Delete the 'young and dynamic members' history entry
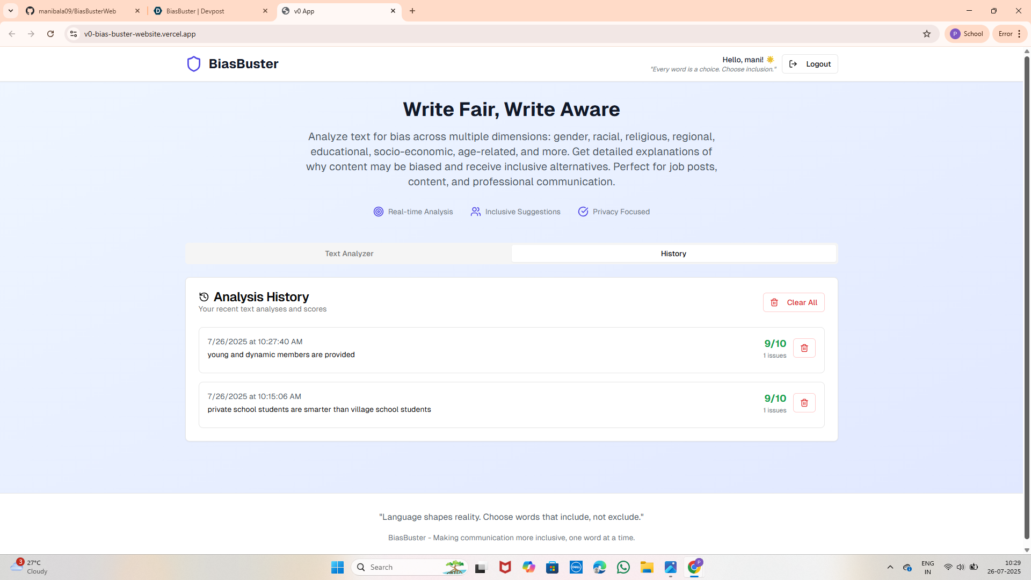1031x580 pixels. click(x=804, y=348)
